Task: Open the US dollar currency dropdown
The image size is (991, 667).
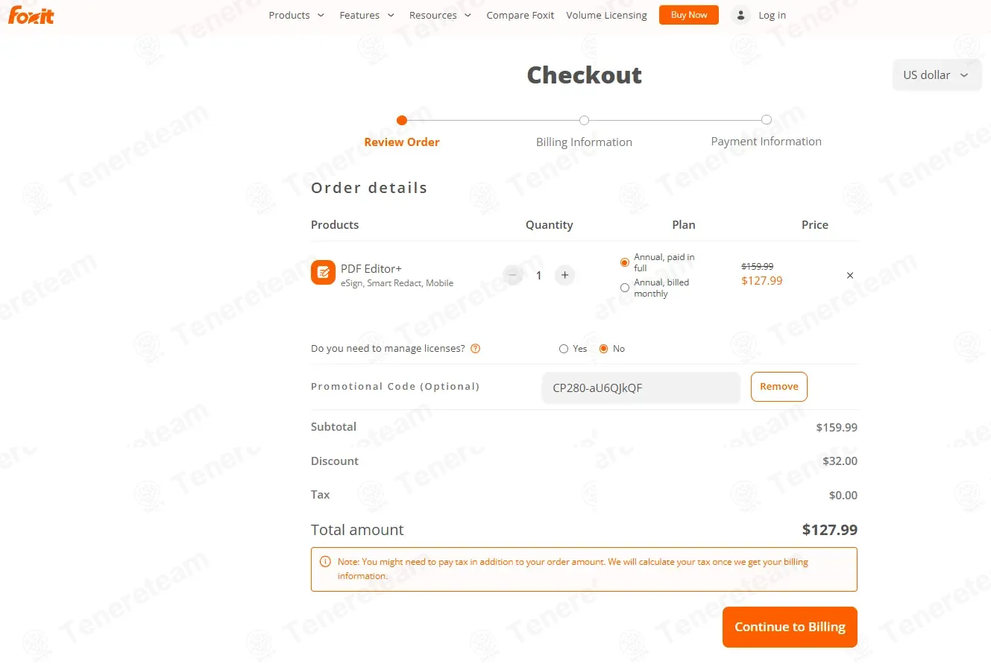Action: pyautogui.click(x=936, y=75)
